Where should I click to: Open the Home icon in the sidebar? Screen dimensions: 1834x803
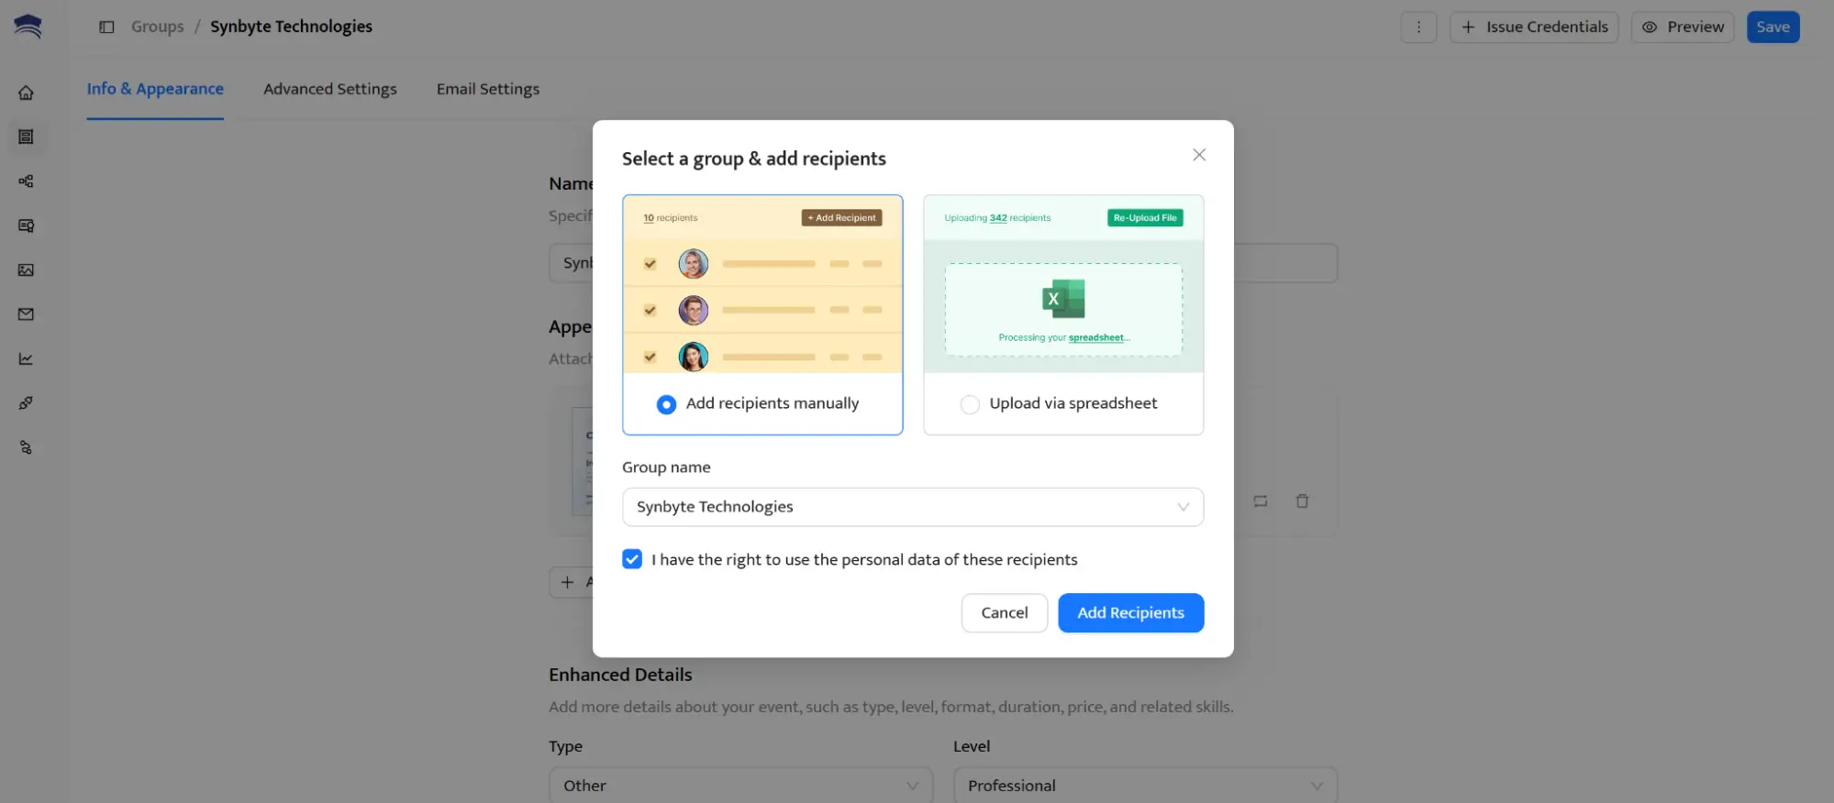(26, 93)
